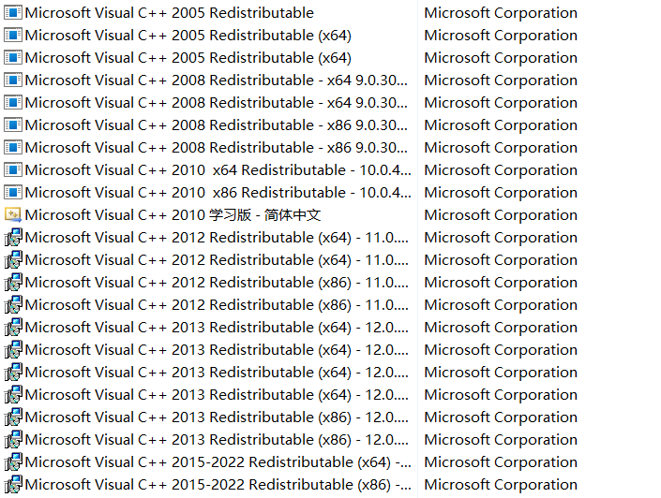Click publisher cell of 2005 Redistributable non-x64 row
This screenshot has width=661, height=498.
(x=501, y=13)
